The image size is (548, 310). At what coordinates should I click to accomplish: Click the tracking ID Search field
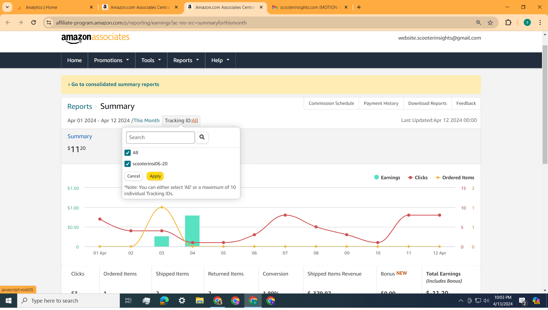(160, 137)
